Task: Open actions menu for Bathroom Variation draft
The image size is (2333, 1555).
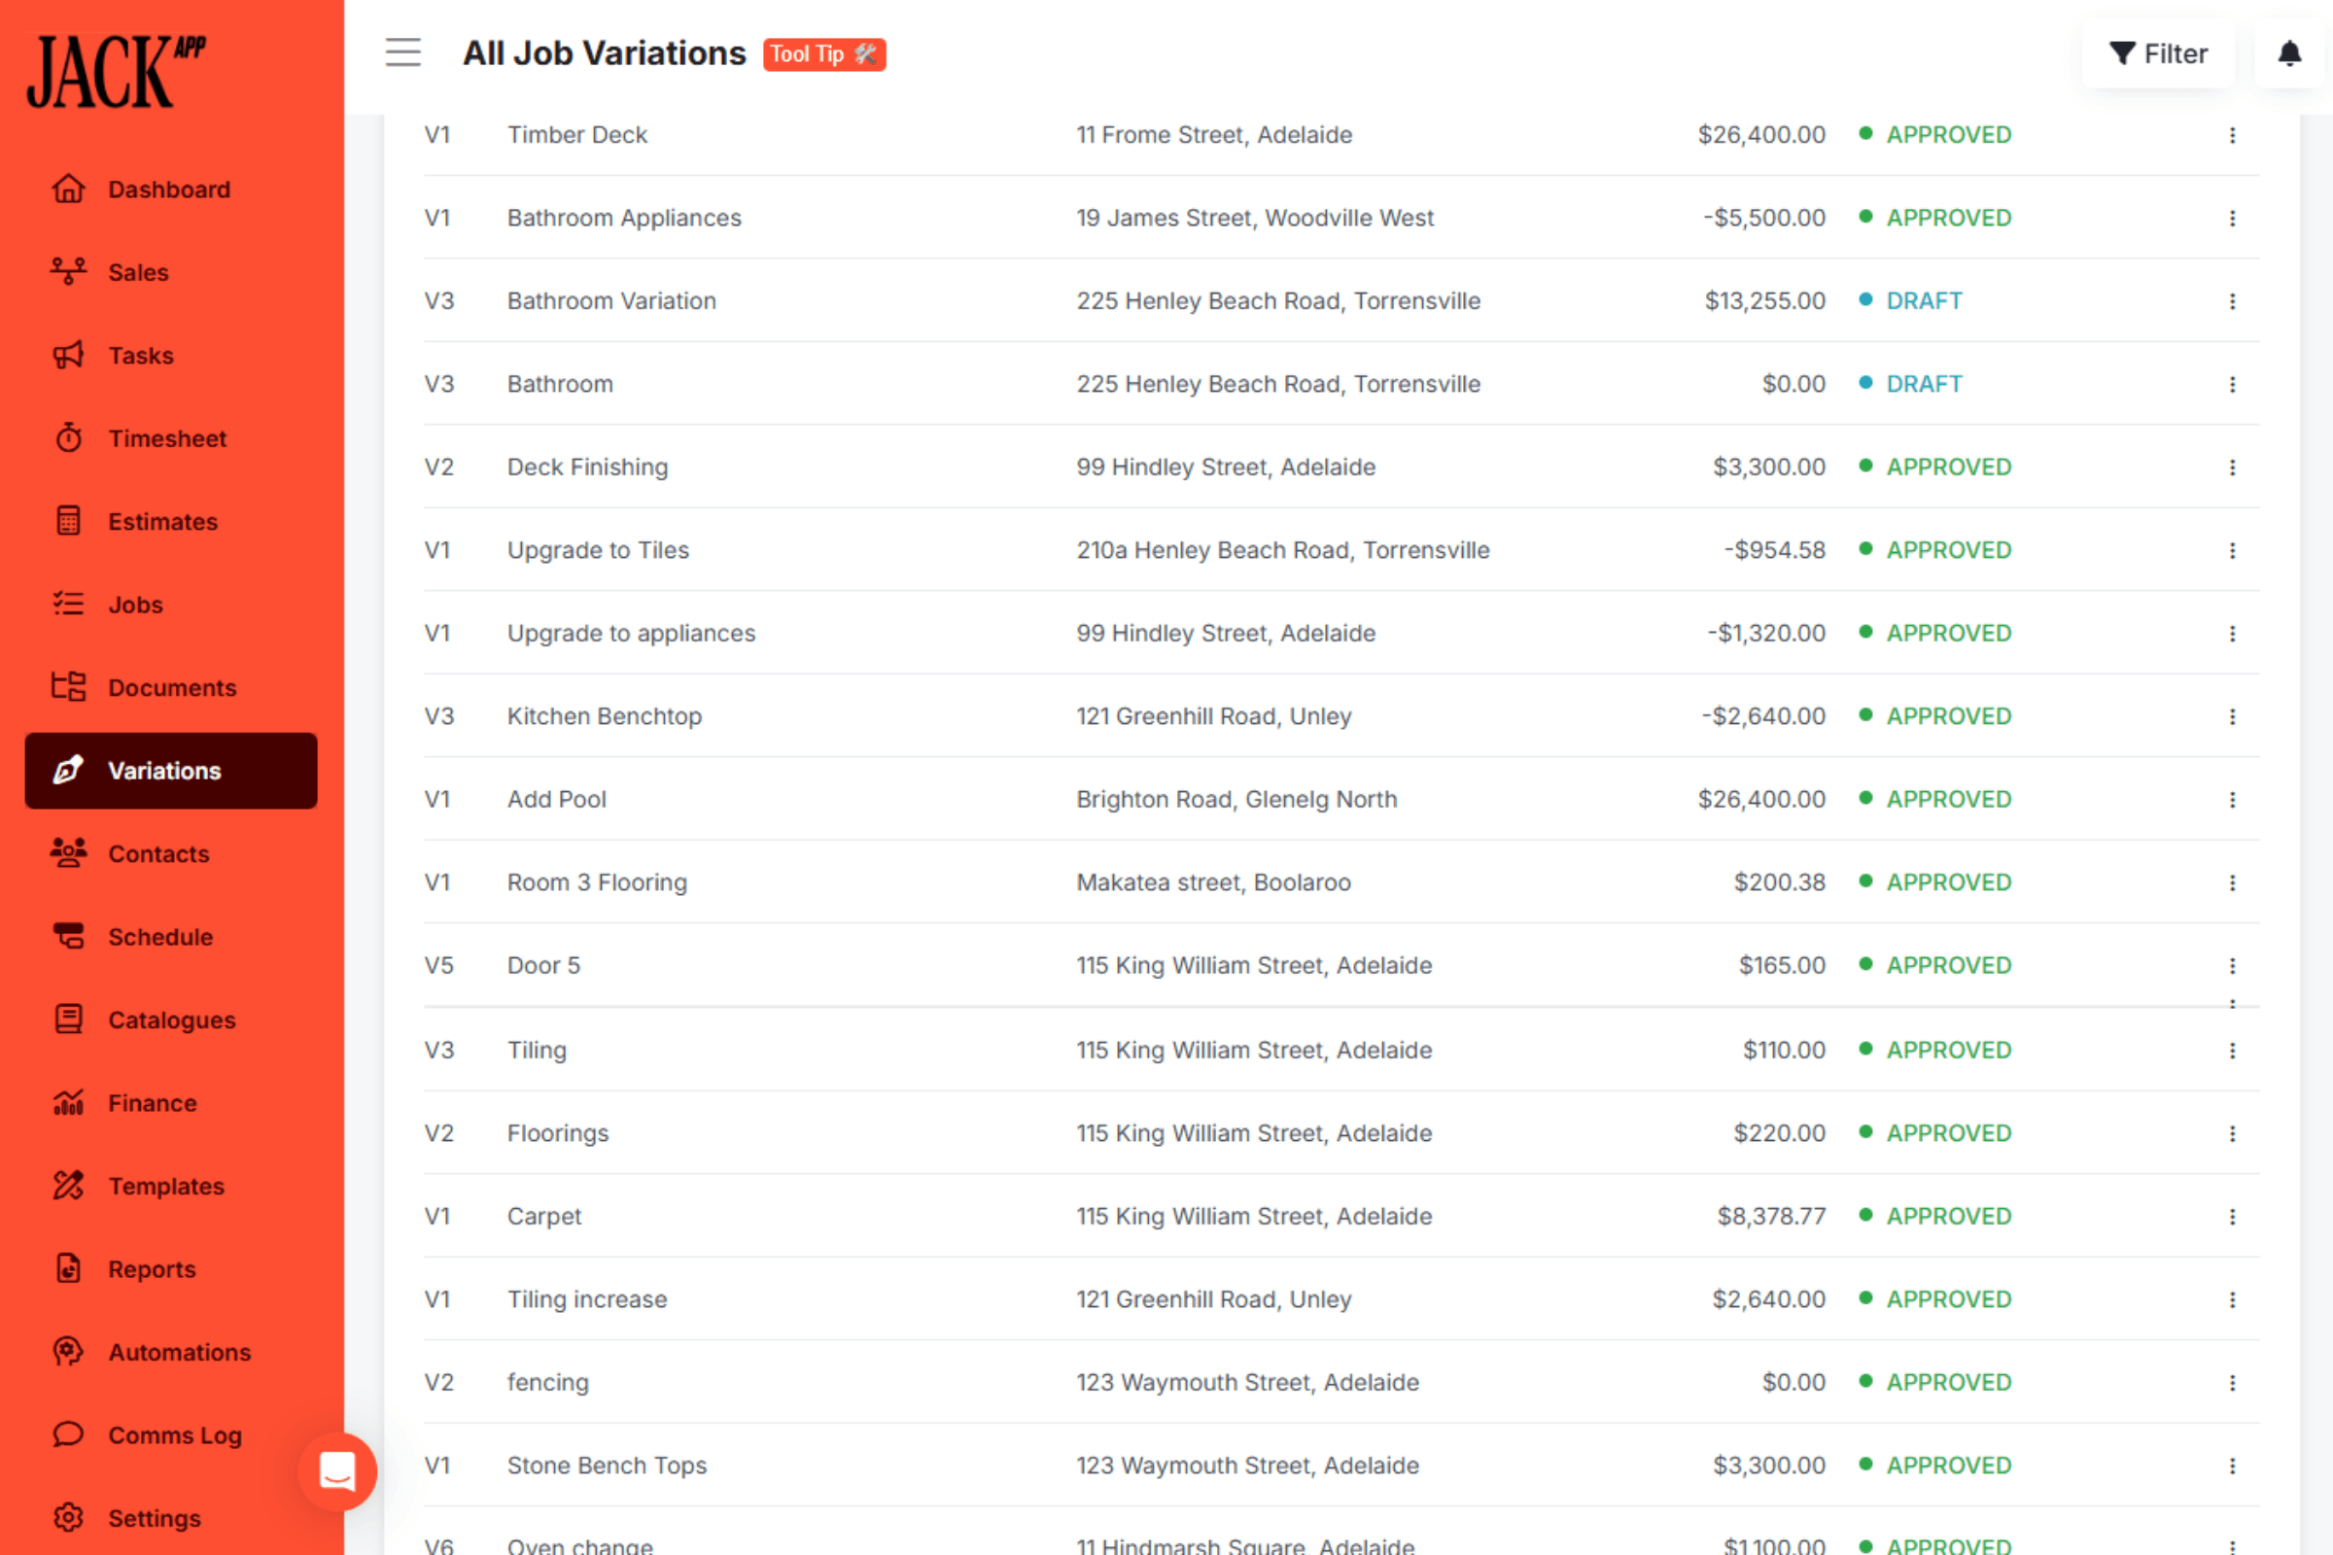Action: pos(2232,301)
